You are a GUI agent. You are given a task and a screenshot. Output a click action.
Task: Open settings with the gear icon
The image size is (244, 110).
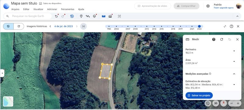[208, 6]
